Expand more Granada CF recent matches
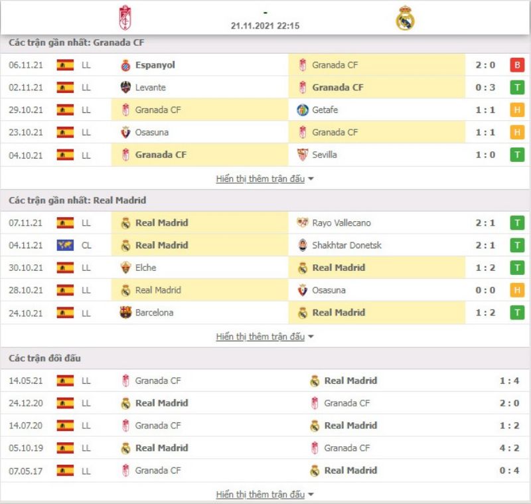This screenshot has width=531, height=504. pyautogui.click(x=265, y=179)
